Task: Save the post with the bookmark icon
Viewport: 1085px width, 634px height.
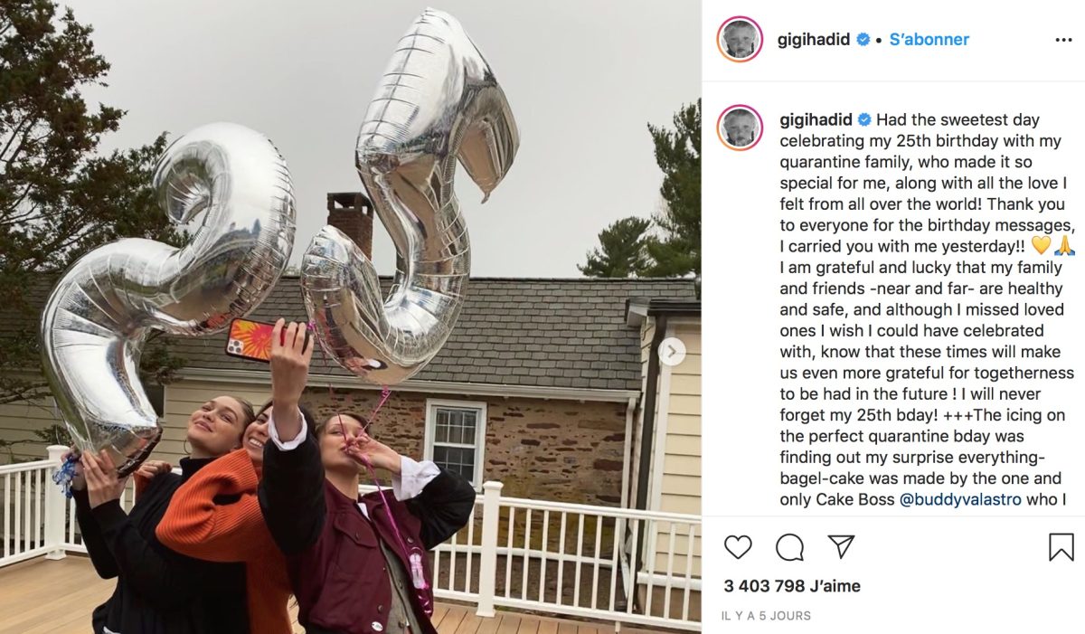Action: coord(1061,547)
